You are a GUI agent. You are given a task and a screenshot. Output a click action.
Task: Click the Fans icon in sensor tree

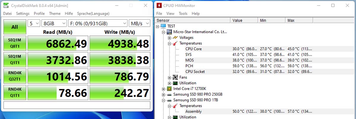tap(175, 77)
